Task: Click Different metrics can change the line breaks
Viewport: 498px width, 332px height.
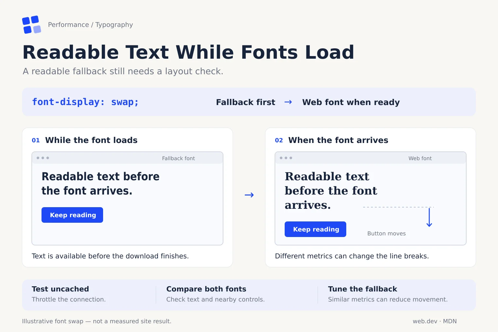Action: pyautogui.click(x=352, y=256)
